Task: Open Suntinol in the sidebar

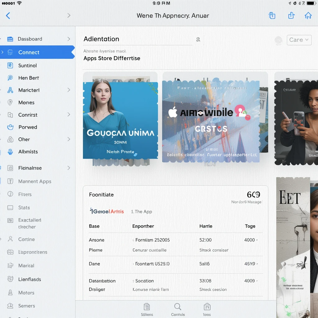Action: tap(27, 66)
